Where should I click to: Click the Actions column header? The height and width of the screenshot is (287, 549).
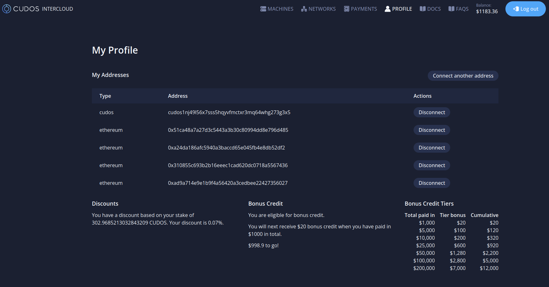click(x=422, y=96)
